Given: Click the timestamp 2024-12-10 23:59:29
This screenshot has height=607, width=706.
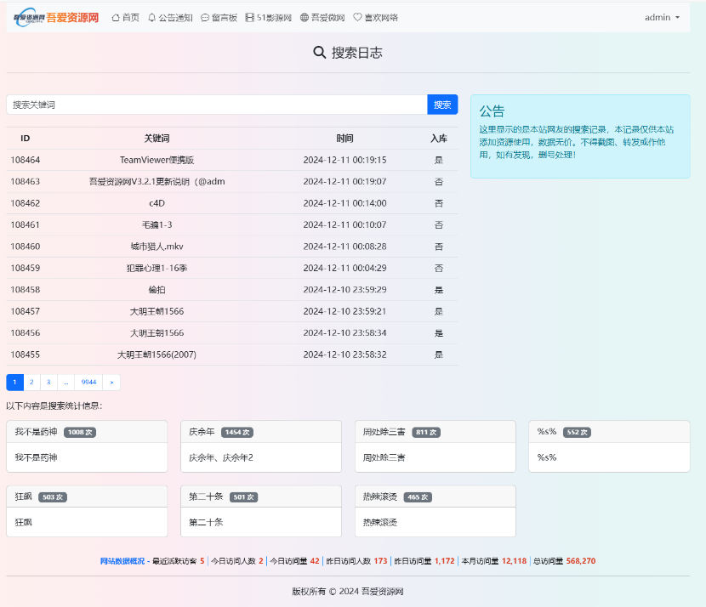Looking at the screenshot, I should [344, 289].
